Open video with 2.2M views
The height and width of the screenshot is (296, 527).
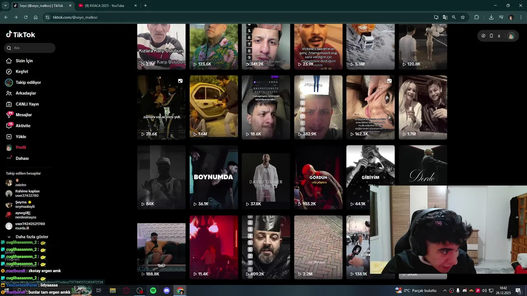tap(318, 247)
